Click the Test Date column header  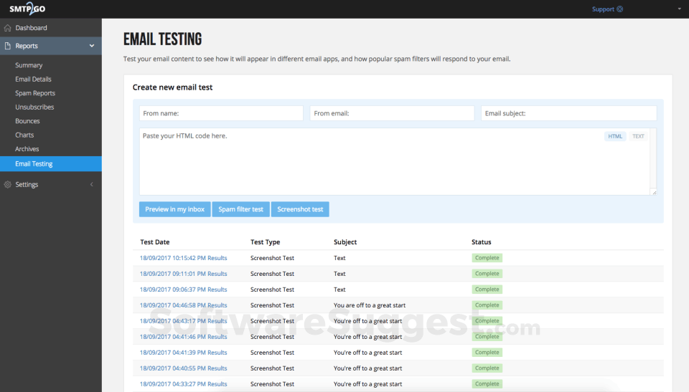click(x=155, y=242)
